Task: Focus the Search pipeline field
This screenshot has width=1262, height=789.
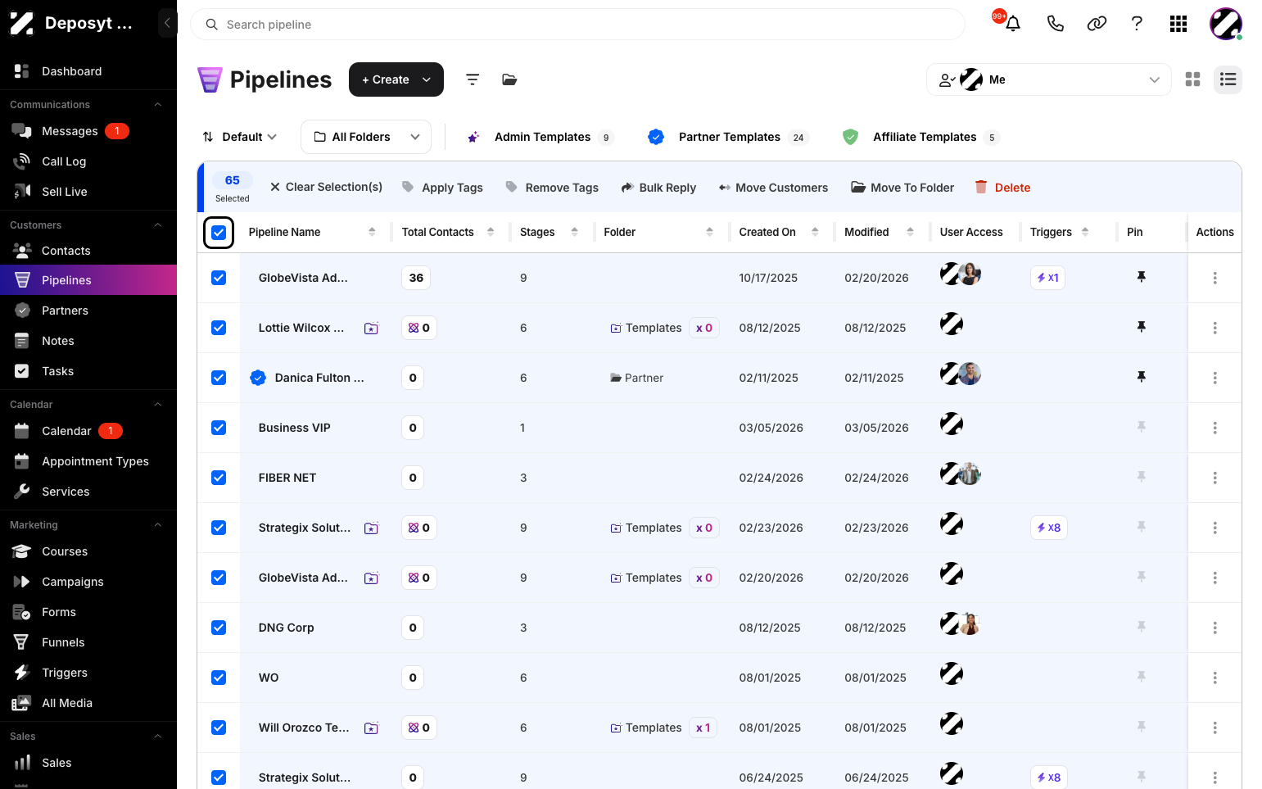Action: pyautogui.click(x=577, y=25)
